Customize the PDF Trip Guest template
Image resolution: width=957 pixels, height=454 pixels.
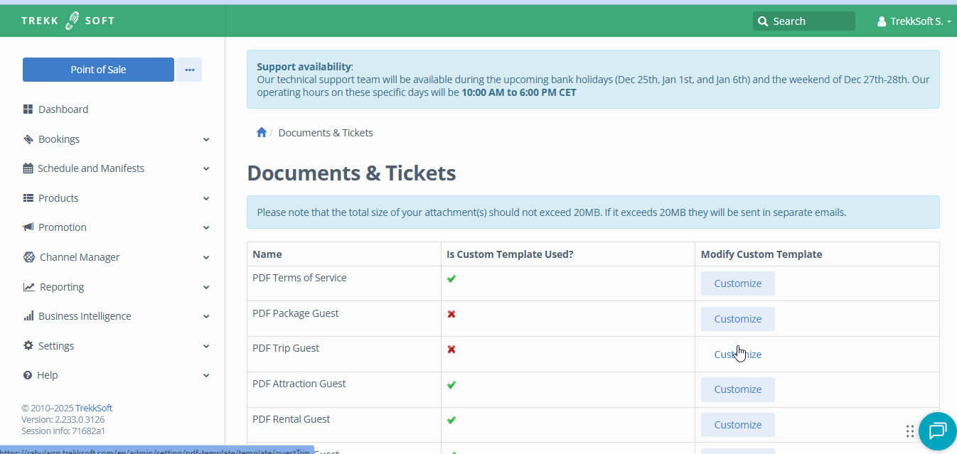(x=737, y=353)
